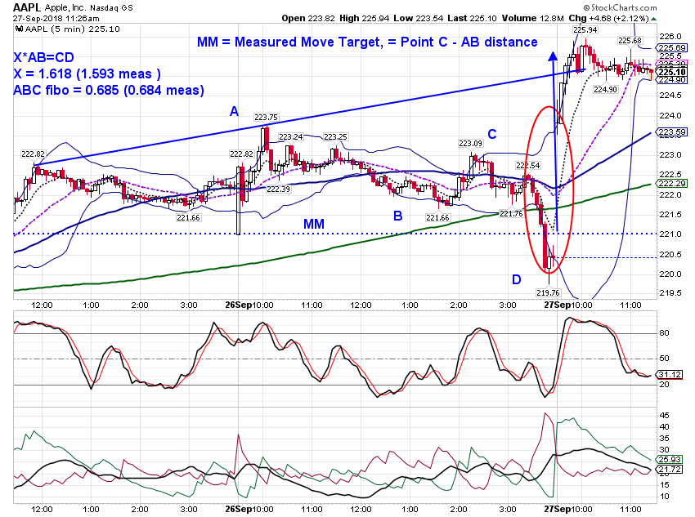
Task: Click the 221.76 candle low label
Action: click(511, 214)
